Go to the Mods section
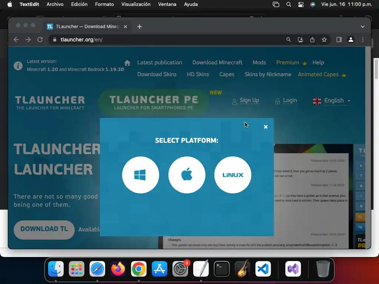Screen dimensions: 379x284 click(x=259, y=62)
